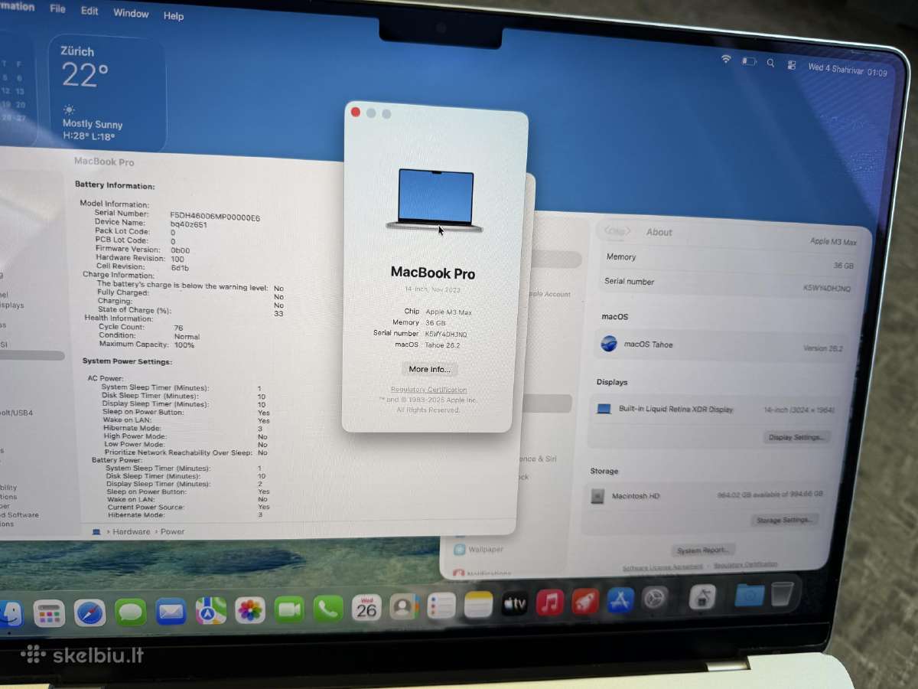Viewport: 918px width, 689px height.
Task: Open Music from the Dock
Action: [x=550, y=602]
